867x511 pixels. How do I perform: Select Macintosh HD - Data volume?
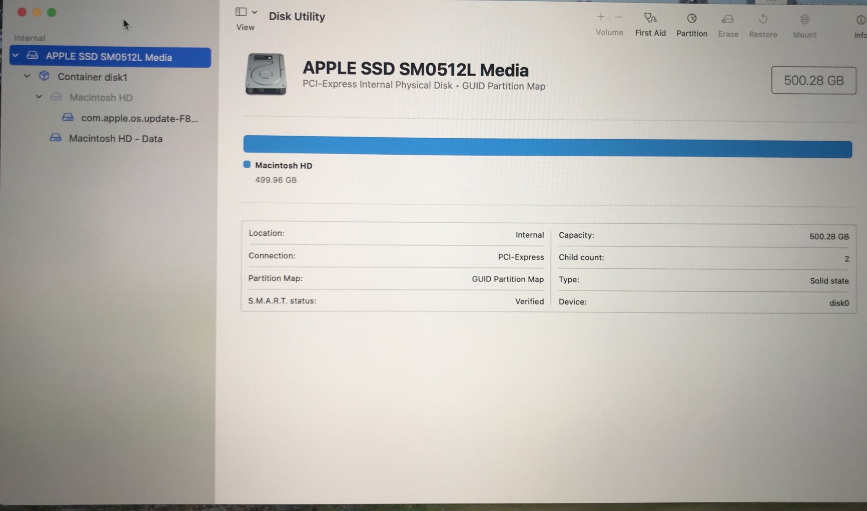pos(115,139)
